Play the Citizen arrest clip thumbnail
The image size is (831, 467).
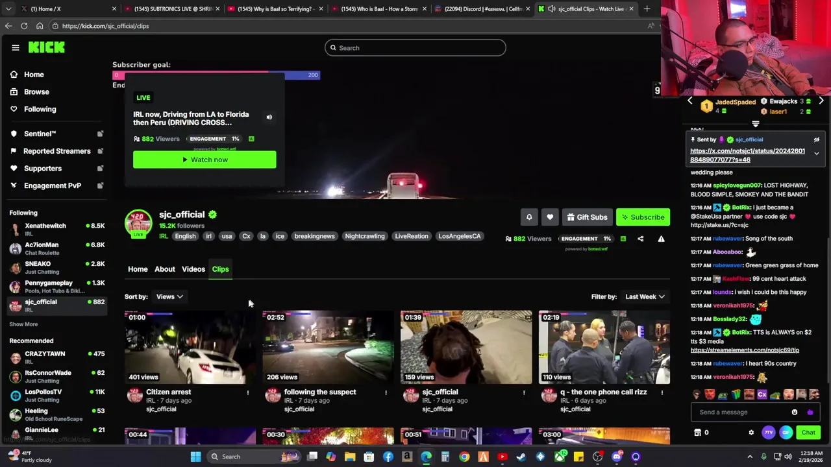point(190,348)
